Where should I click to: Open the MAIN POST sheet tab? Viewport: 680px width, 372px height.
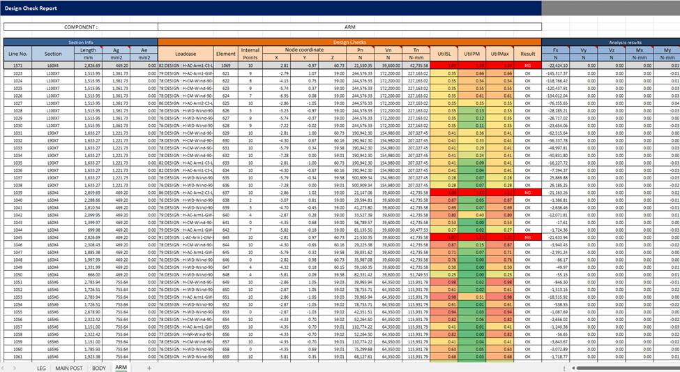(69, 367)
